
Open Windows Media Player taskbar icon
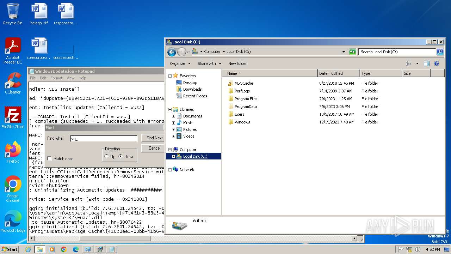(x=52, y=249)
